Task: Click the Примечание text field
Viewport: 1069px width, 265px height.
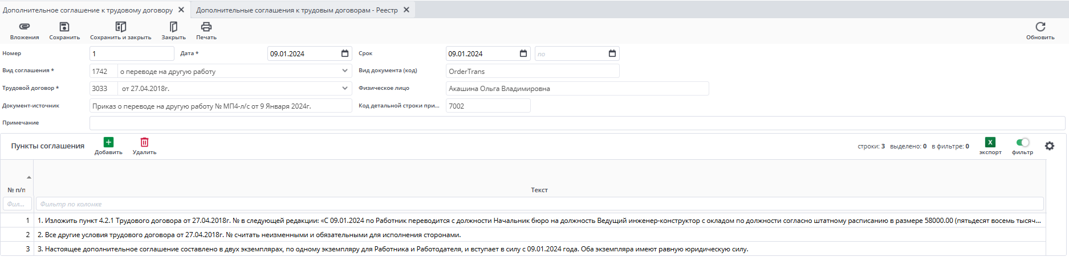Action: (x=577, y=123)
